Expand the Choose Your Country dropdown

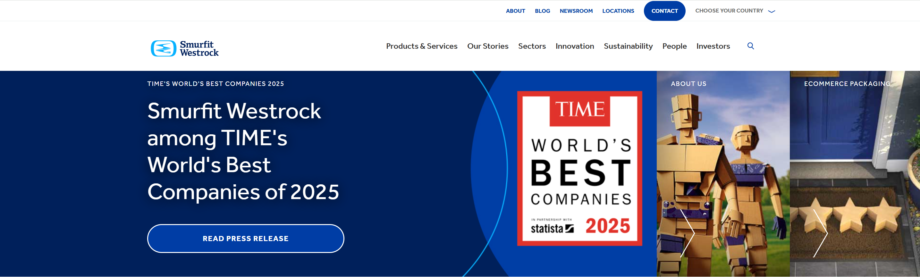pos(735,11)
